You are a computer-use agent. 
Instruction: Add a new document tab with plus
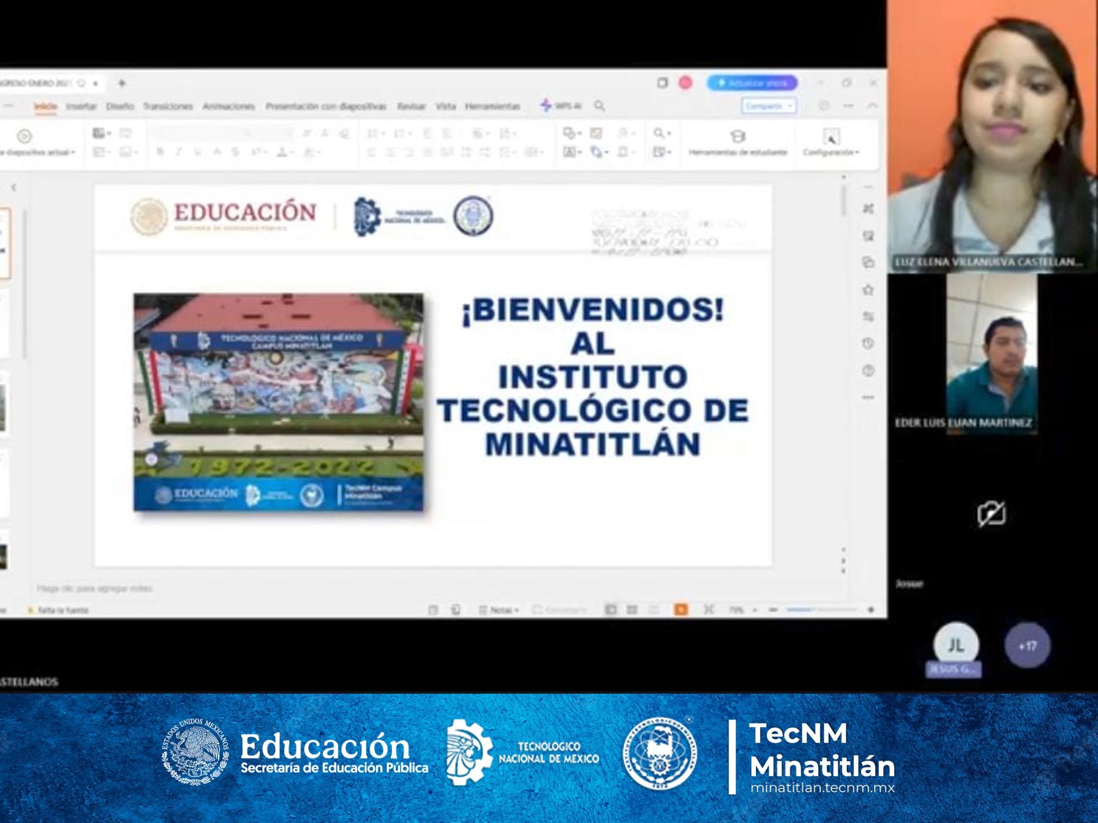(122, 83)
